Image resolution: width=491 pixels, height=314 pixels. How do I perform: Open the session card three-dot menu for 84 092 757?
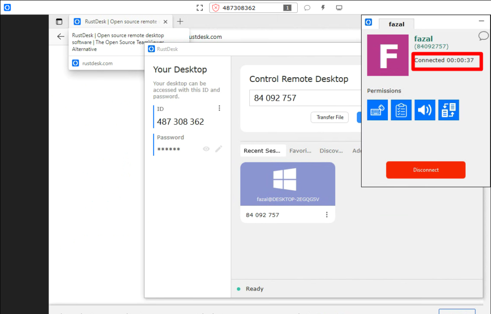(327, 214)
